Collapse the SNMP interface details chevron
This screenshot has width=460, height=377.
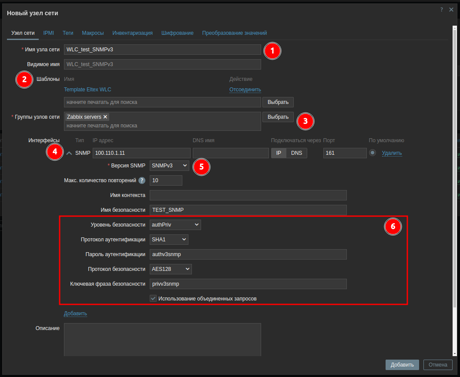pyautogui.click(x=69, y=153)
